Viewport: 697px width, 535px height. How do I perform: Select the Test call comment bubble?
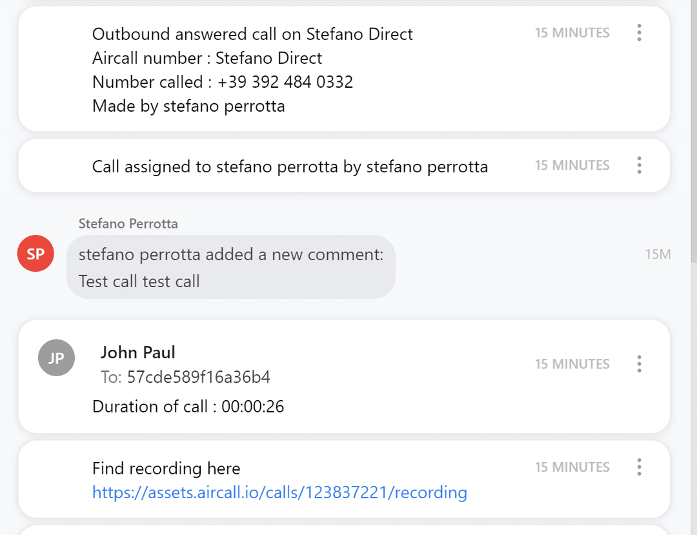pos(230,268)
